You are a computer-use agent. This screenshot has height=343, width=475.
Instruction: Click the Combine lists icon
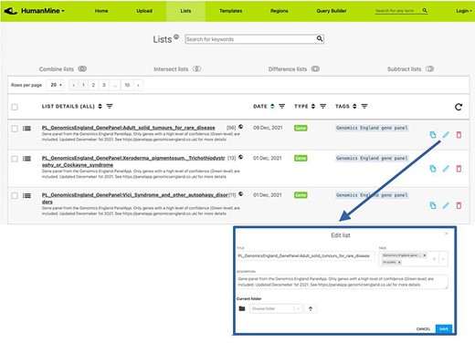[82, 69]
